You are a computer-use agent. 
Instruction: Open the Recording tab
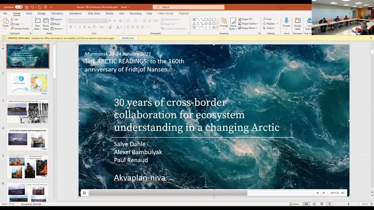pyautogui.click(x=136, y=13)
